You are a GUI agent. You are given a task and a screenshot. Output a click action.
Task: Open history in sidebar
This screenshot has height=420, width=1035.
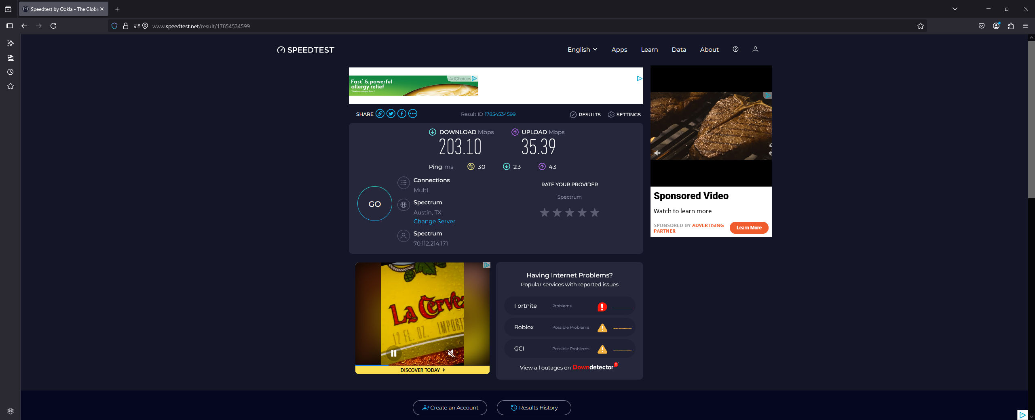[11, 72]
